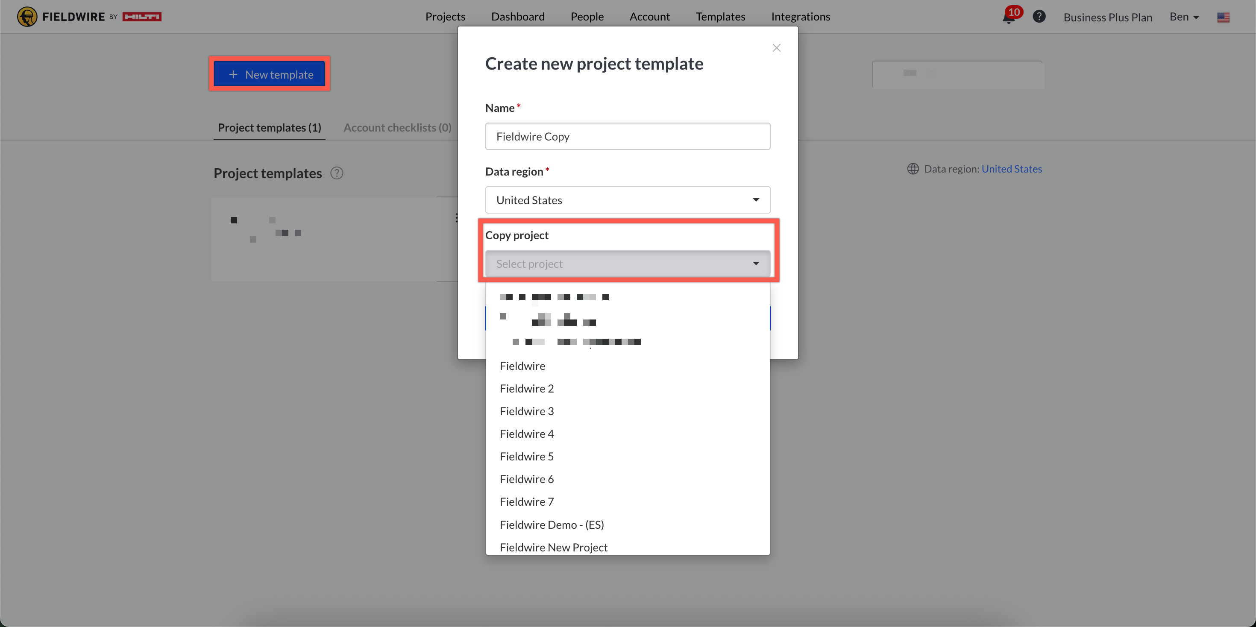Click the Project templates help icon
This screenshot has width=1256, height=627.
coord(337,173)
